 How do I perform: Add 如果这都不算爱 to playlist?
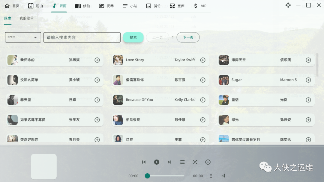point(97,120)
